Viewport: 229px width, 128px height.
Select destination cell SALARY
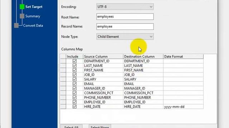tap(143, 79)
